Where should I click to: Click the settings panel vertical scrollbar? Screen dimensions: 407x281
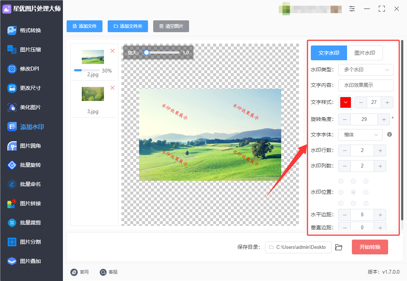point(402,130)
